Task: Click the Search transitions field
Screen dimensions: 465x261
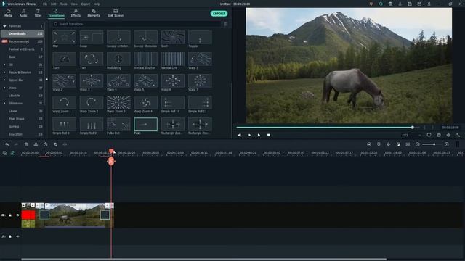Action: click(137, 24)
